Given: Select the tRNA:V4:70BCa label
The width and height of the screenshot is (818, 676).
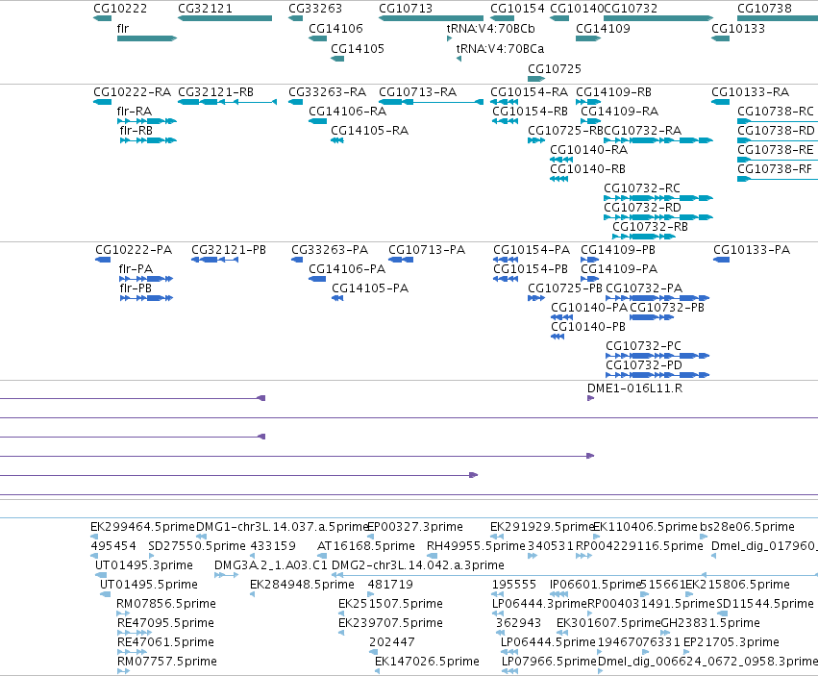Looking at the screenshot, I should click(500, 48).
